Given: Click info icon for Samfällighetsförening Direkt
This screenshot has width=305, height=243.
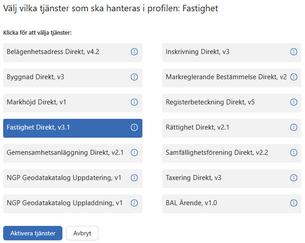Looking at the screenshot, I should [294, 153].
